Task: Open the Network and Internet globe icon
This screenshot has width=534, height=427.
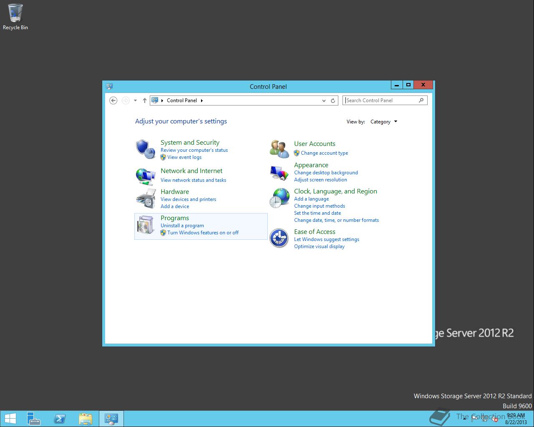Action: click(145, 176)
